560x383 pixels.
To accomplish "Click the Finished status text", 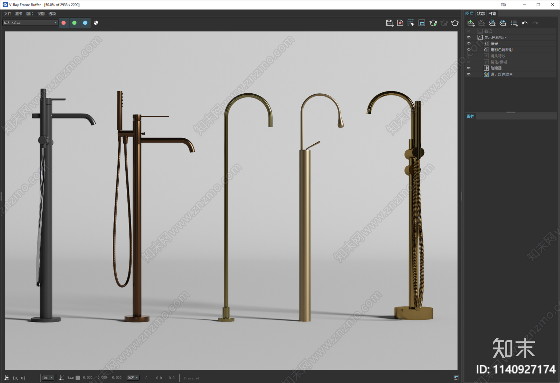I will click(191, 378).
